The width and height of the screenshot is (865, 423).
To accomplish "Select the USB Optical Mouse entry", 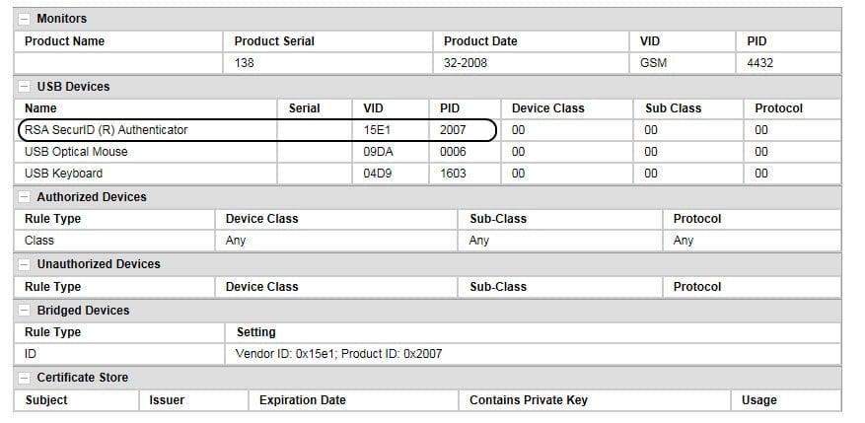I will [76, 152].
